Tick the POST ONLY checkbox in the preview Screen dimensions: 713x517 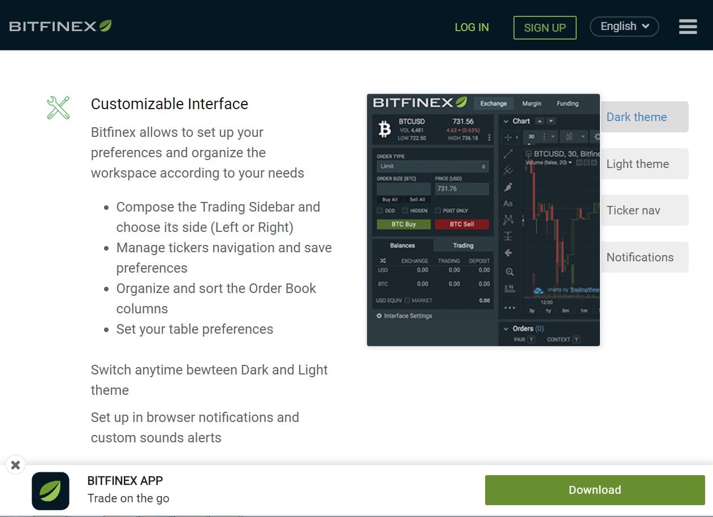(438, 210)
